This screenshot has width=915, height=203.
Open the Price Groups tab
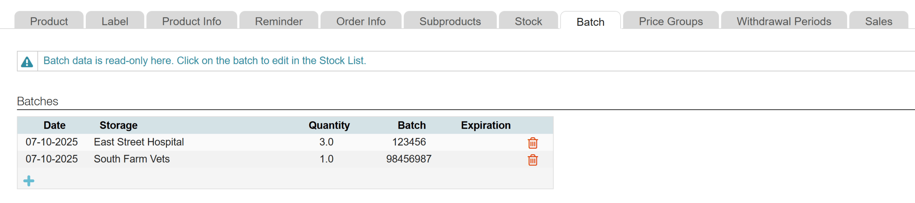point(671,21)
